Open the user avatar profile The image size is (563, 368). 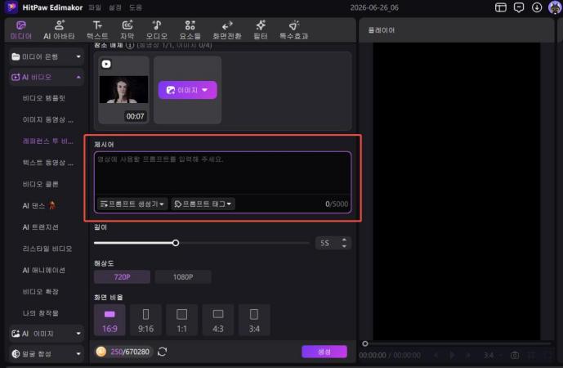point(555,7)
